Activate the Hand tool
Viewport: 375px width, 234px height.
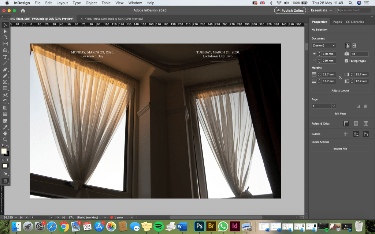pyautogui.click(x=5, y=133)
